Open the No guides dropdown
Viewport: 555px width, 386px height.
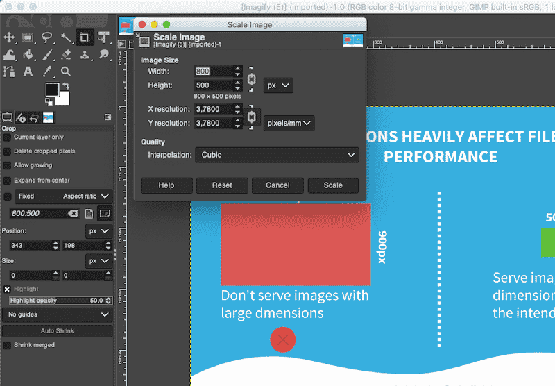coord(58,314)
